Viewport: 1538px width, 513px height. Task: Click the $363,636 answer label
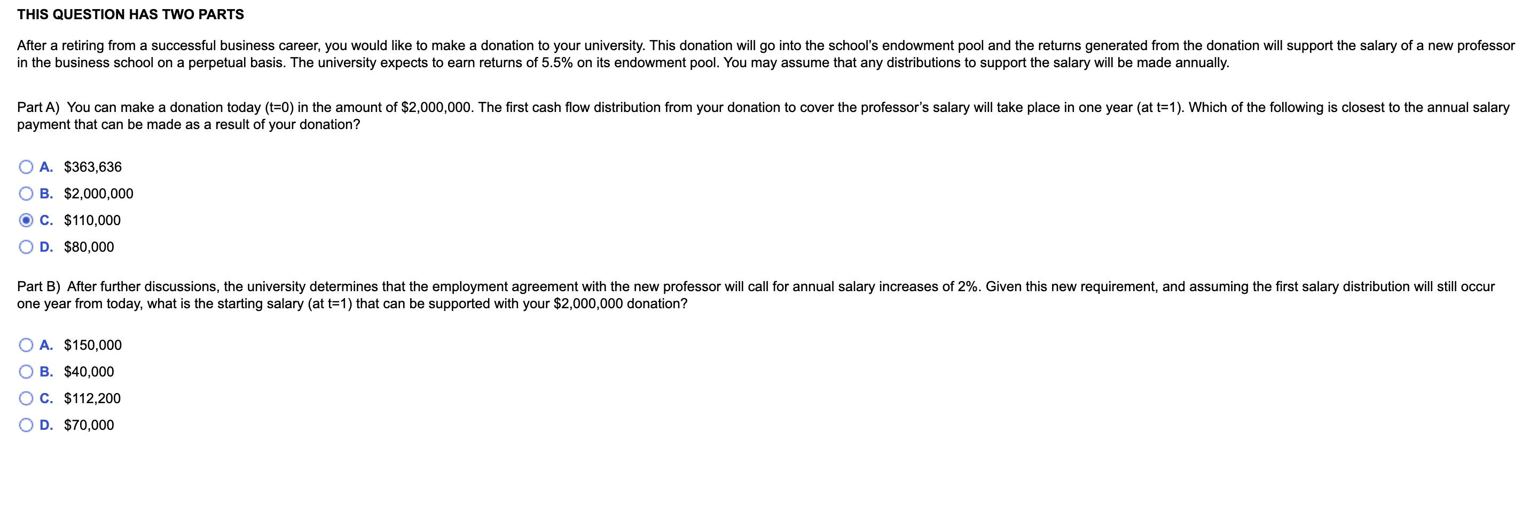click(92, 167)
